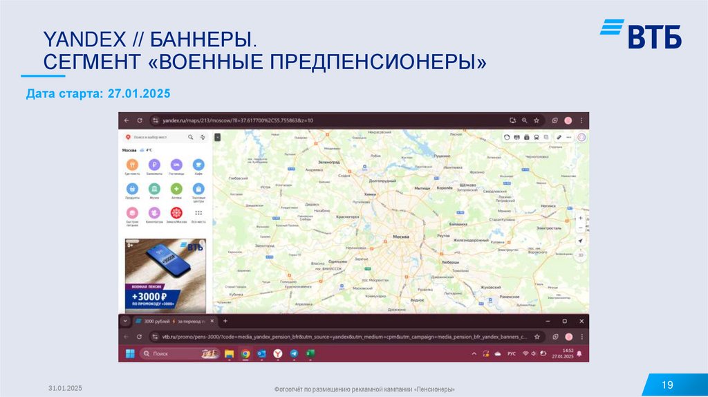The image size is (708, 397).
Task: Open File Explorer from the taskbar
Action: [x=230, y=353]
